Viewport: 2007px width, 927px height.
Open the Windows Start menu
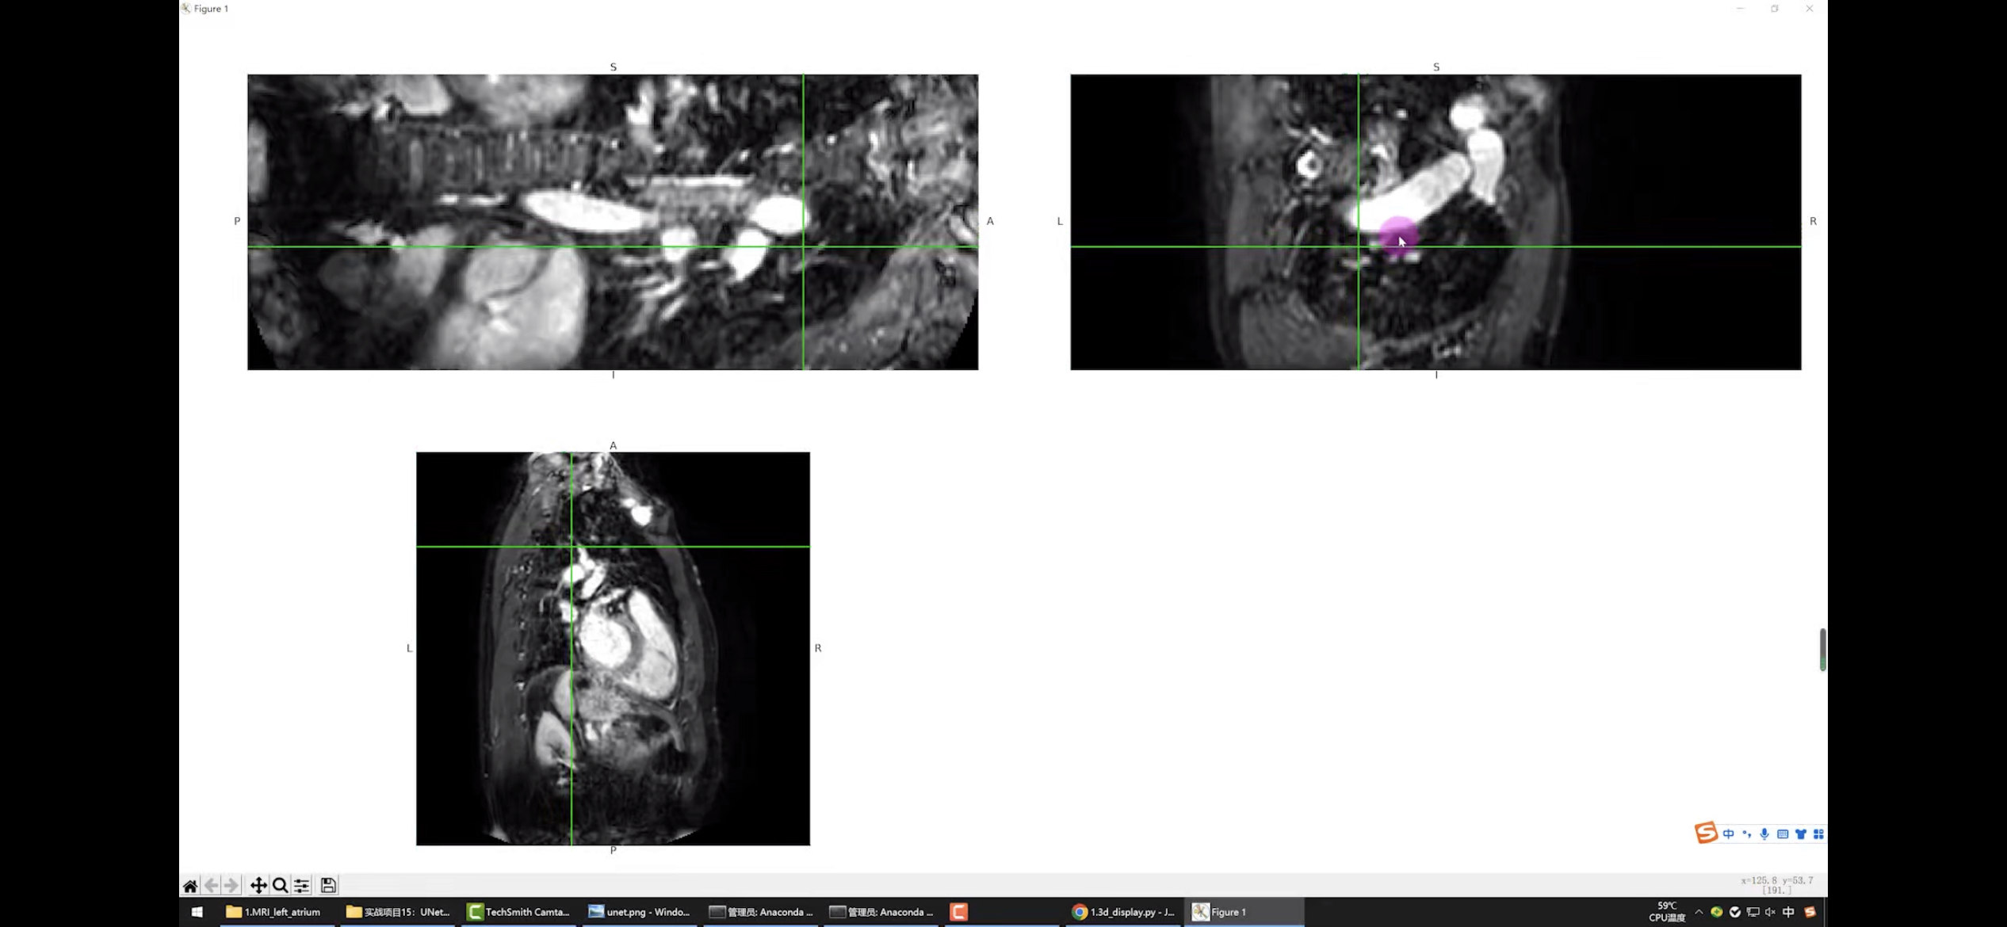point(197,912)
